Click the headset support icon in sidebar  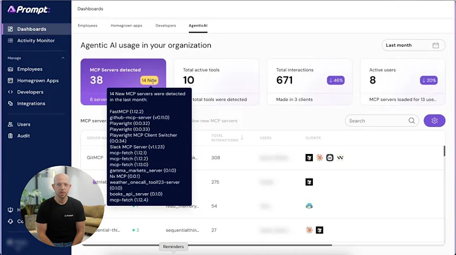[x=10, y=222]
